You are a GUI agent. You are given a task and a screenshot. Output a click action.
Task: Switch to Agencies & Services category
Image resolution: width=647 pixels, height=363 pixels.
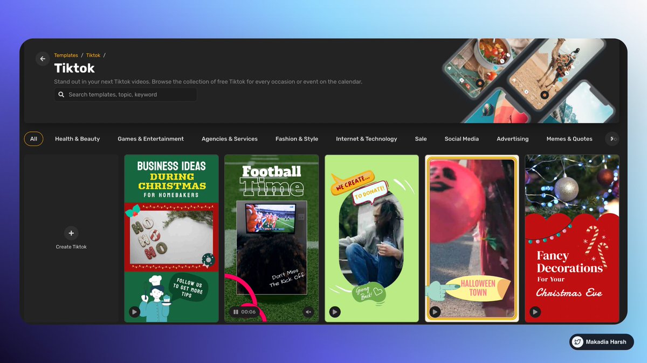[230, 139]
